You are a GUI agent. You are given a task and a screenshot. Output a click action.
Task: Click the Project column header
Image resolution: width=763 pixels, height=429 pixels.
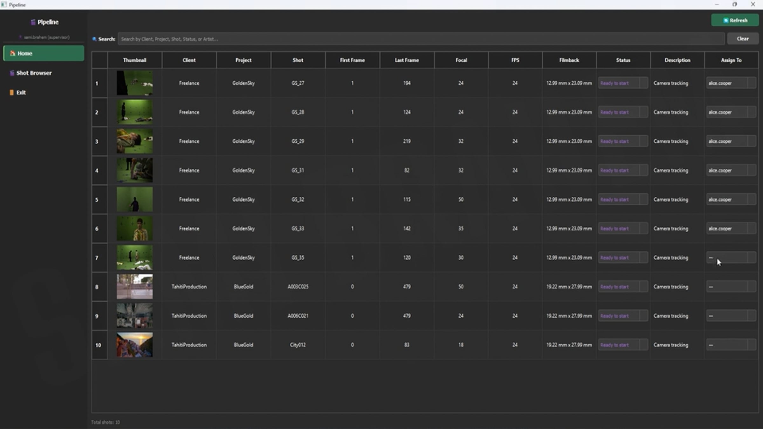click(244, 60)
